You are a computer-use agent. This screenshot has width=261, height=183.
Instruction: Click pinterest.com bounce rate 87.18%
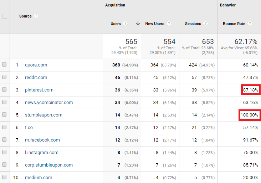[x=251, y=90]
